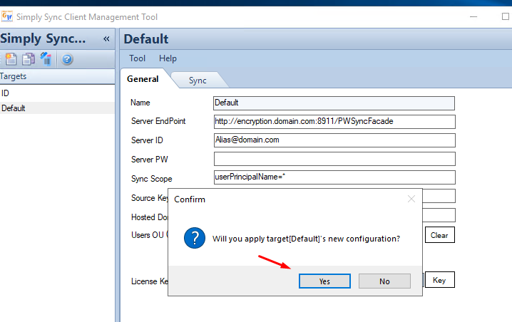The image size is (512, 322).
Task: Select the Default target row
Action: (57, 108)
